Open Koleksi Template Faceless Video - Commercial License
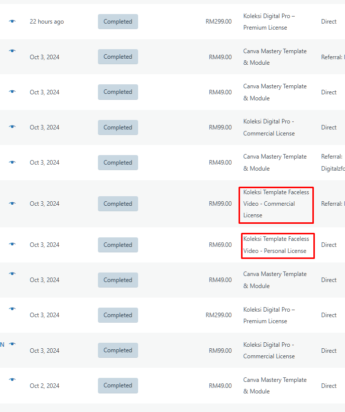 coord(276,204)
